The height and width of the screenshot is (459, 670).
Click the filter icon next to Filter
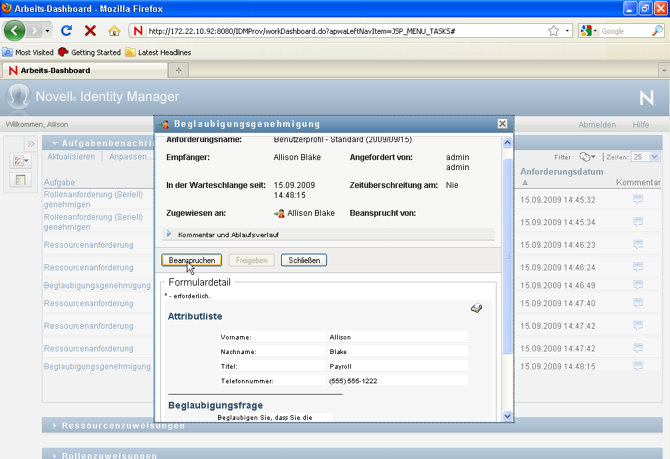click(x=587, y=157)
